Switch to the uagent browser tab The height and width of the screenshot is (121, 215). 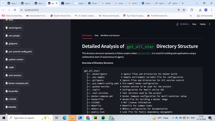[x=79, y=3]
